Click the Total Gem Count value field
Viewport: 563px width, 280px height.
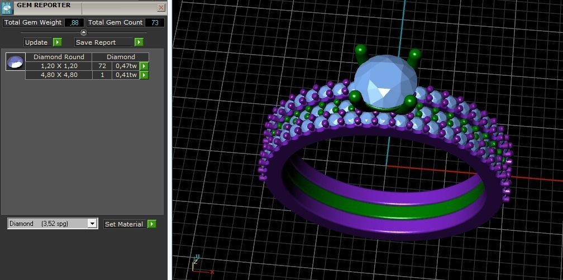tap(155, 22)
